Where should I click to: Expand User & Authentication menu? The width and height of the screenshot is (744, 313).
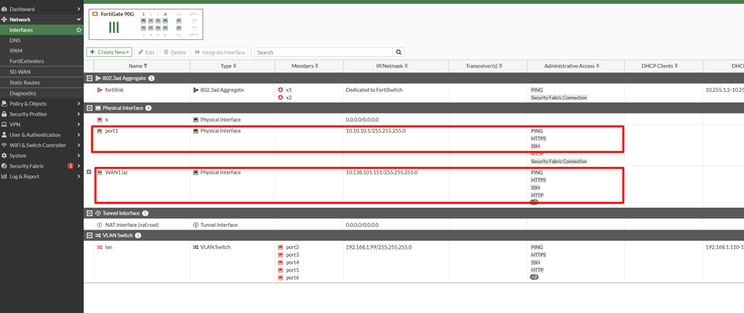pyautogui.click(x=42, y=135)
